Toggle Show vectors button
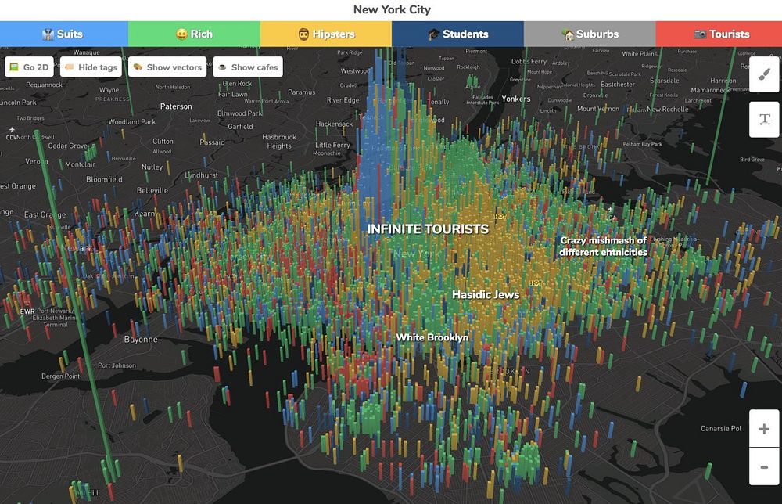 (x=167, y=67)
